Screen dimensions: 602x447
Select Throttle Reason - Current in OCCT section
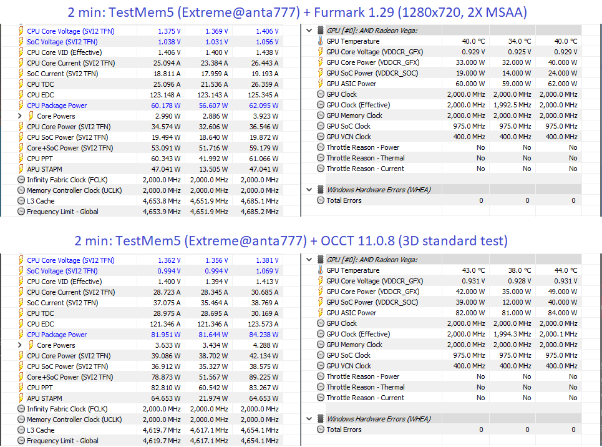[365, 398]
